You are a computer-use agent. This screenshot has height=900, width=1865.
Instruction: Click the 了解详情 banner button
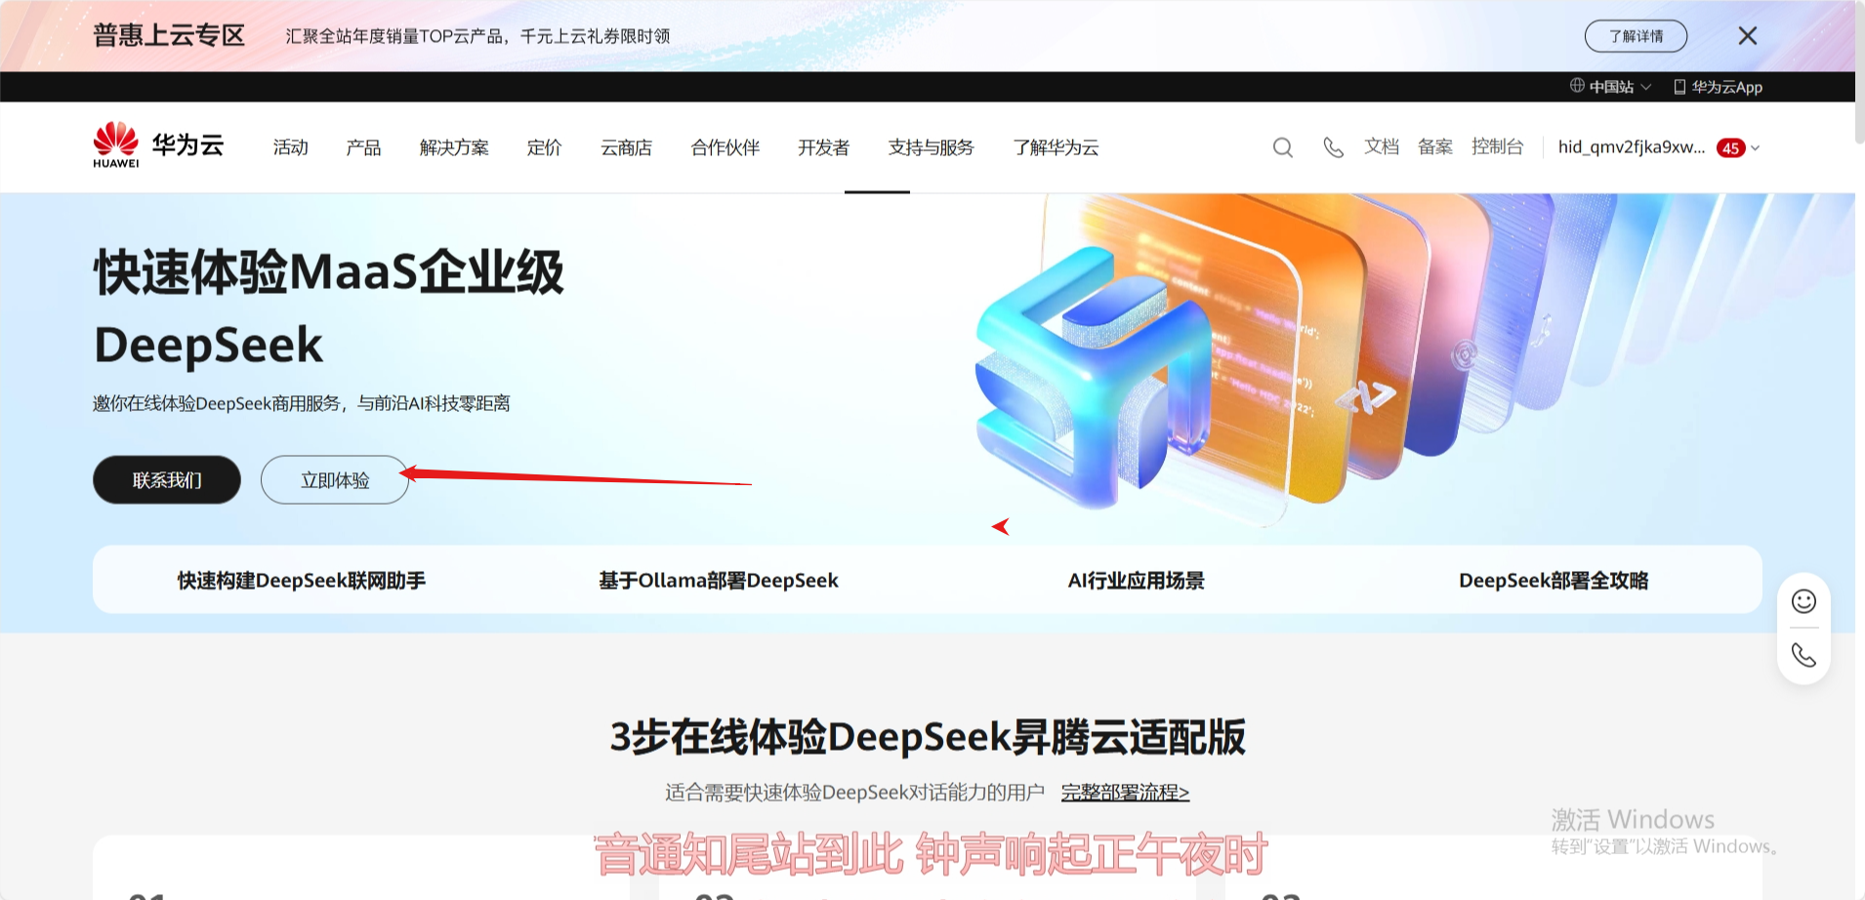(x=1636, y=36)
